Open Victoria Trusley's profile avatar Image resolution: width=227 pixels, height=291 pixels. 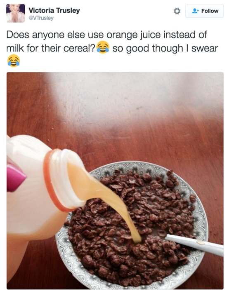(x=16, y=13)
